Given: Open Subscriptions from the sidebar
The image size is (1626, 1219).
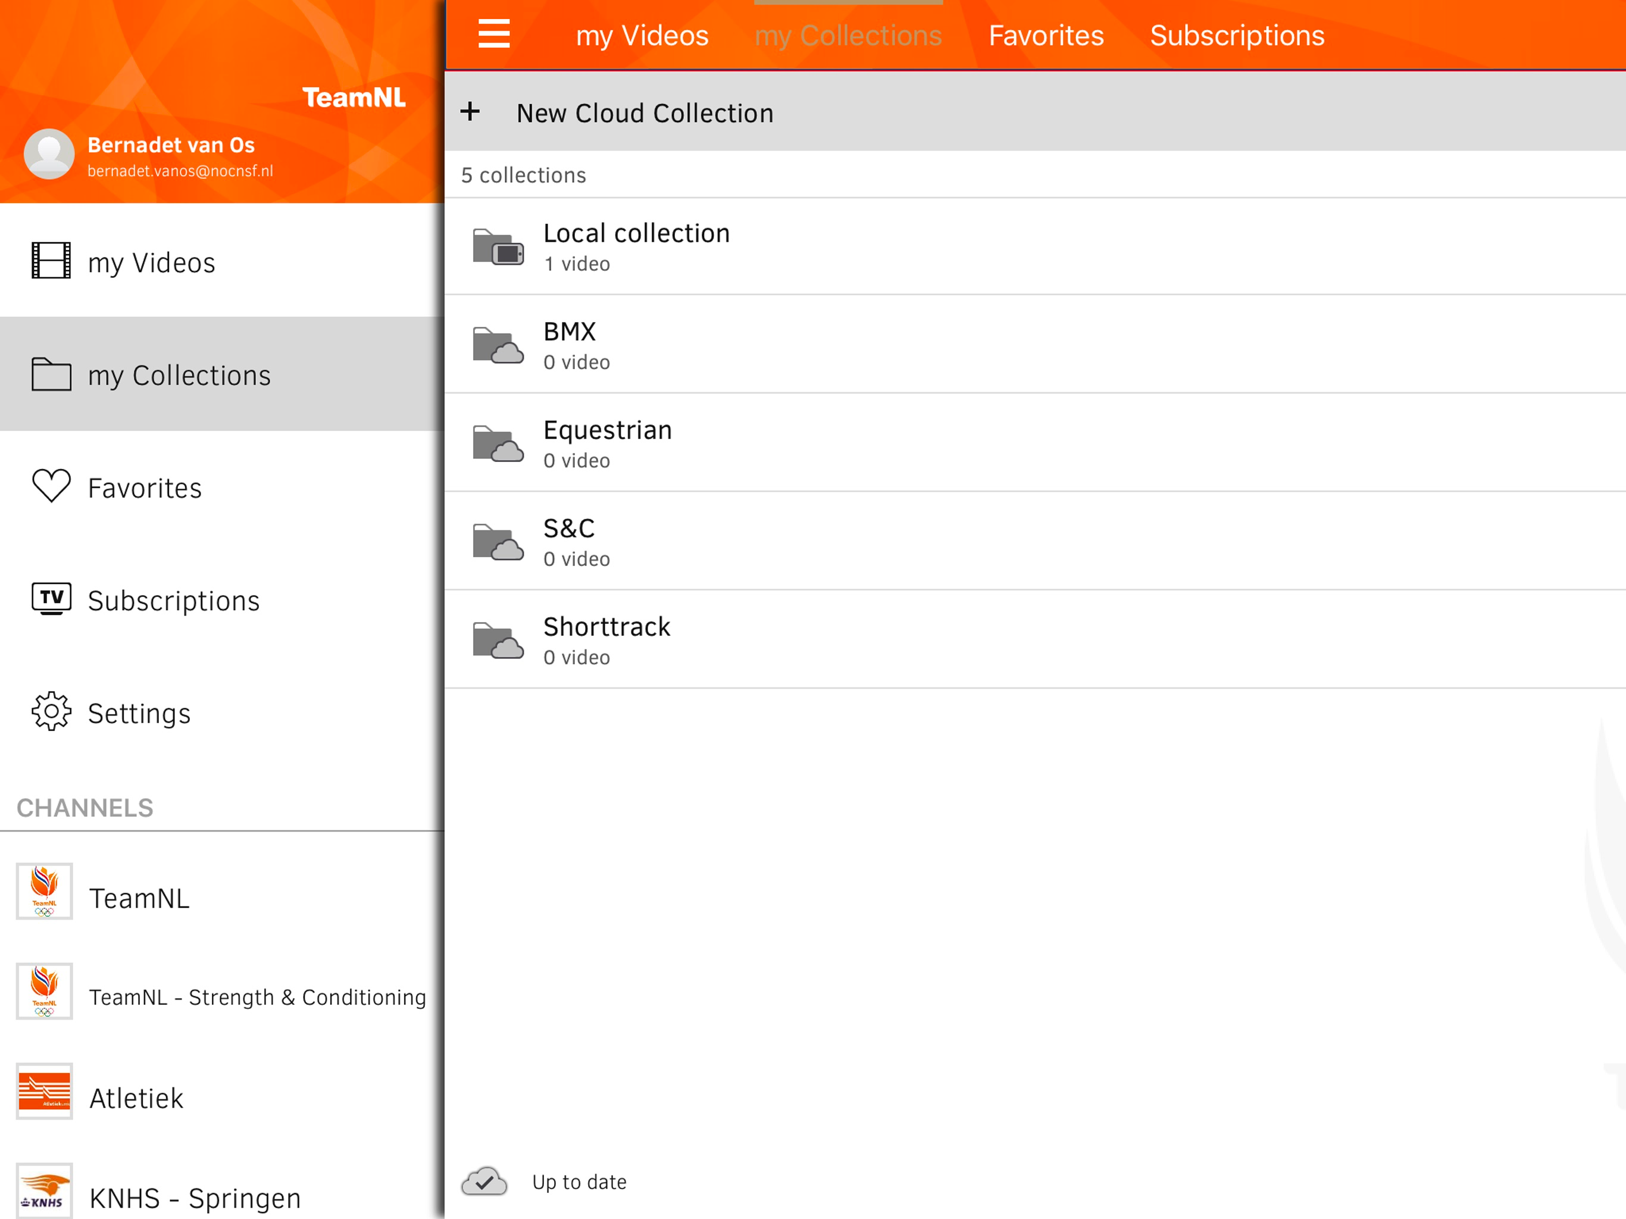Looking at the screenshot, I should point(222,599).
